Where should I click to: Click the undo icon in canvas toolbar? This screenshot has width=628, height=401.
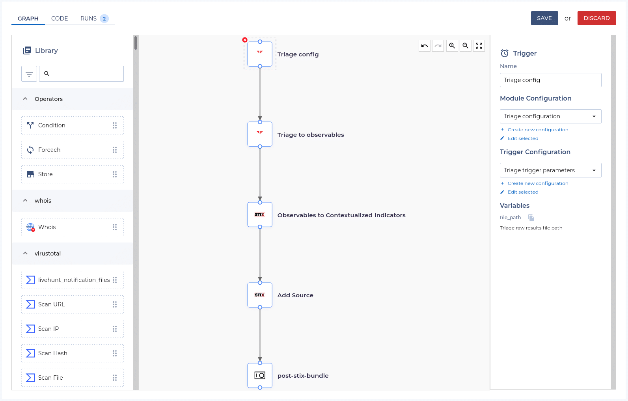[x=425, y=46]
